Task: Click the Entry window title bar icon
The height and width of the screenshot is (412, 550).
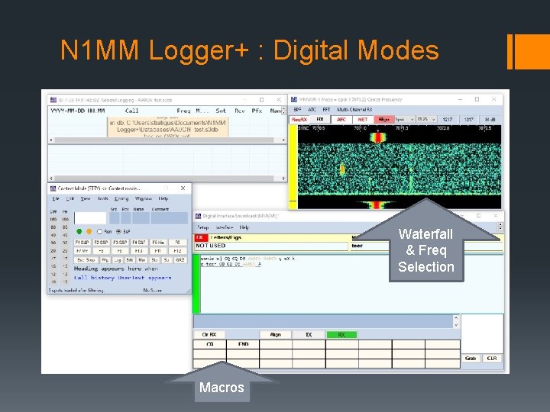Action: click(x=53, y=188)
